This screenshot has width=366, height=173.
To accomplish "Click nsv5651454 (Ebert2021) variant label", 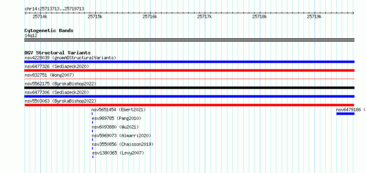I will (x=118, y=110).
